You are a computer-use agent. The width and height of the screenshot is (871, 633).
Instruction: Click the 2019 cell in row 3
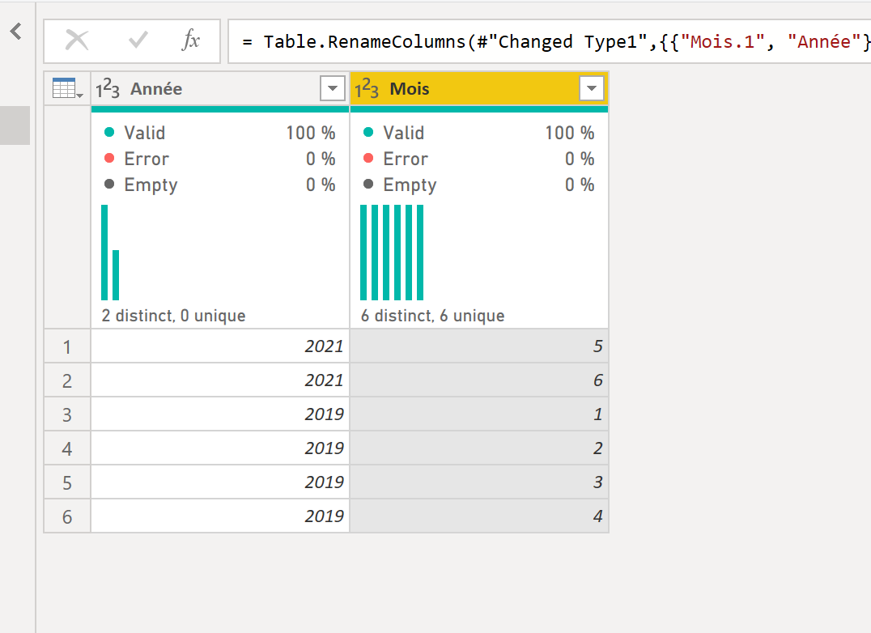click(220, 414)
